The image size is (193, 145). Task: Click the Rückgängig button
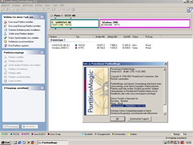pos(11,126)
